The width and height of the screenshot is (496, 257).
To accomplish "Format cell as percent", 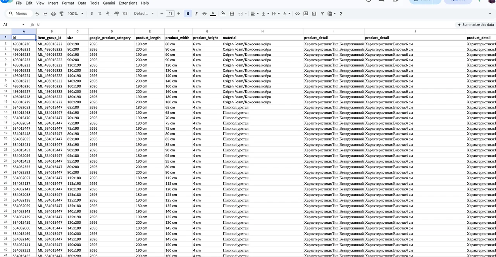I will pos(100,14).
